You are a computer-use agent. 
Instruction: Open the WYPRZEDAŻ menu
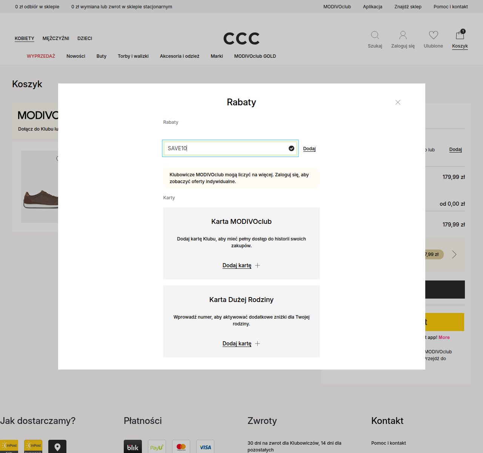point(41,56)
